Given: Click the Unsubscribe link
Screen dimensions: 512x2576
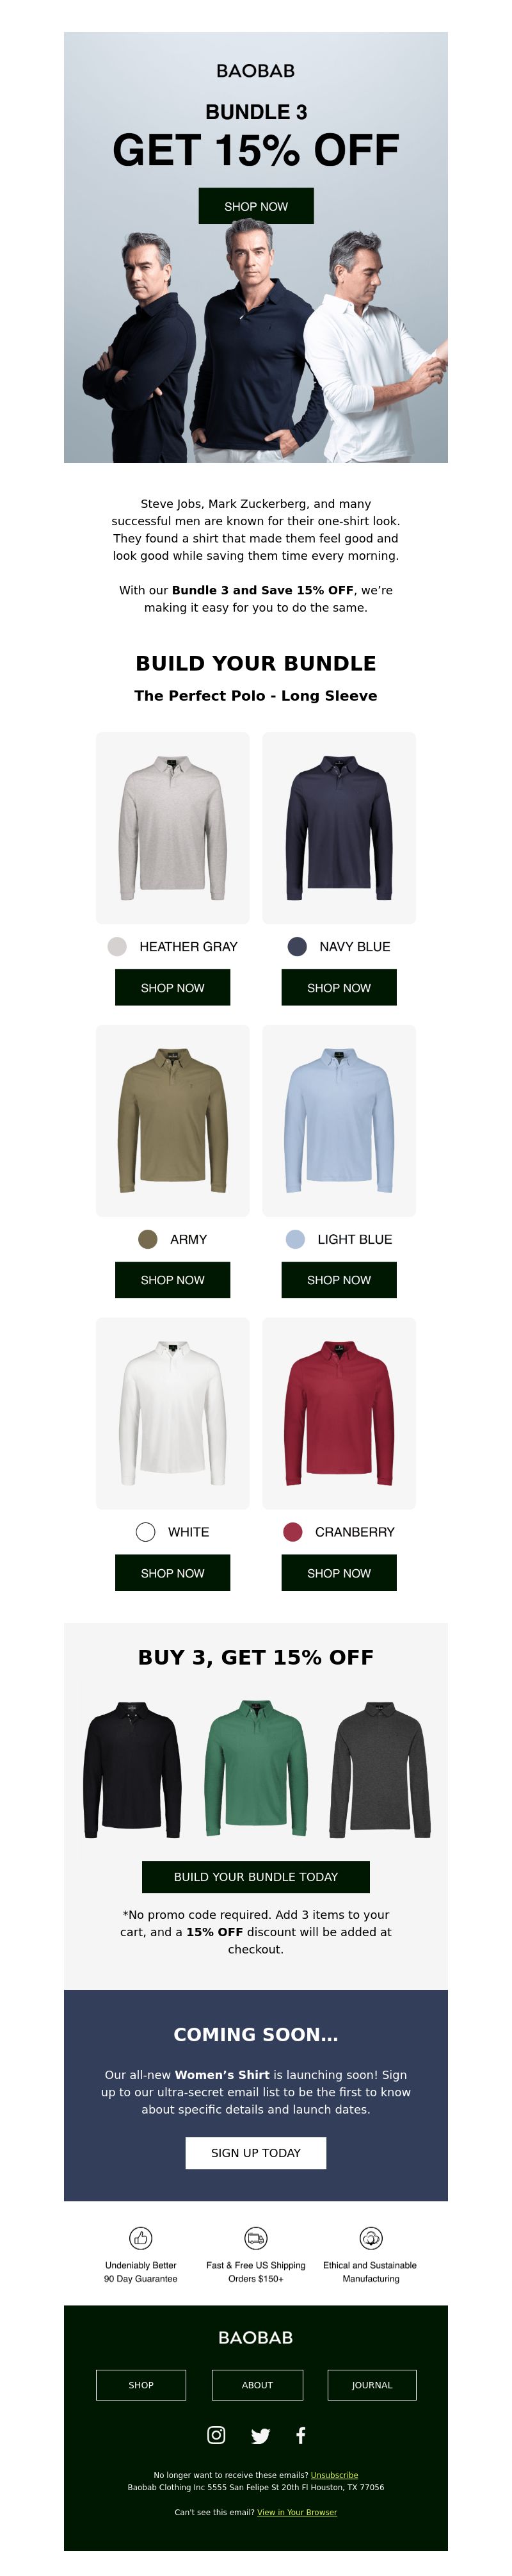Looking at the screenshot, I should tap(334, 2475).
